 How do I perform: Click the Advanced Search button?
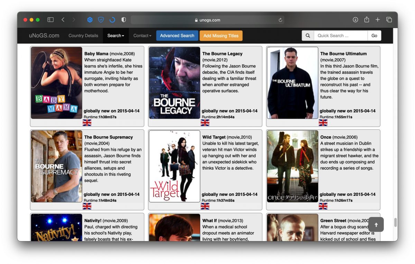click(x=177, y=36)
